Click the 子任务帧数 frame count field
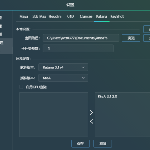Viewport: 150px width, 150px height. pos(78,48)
